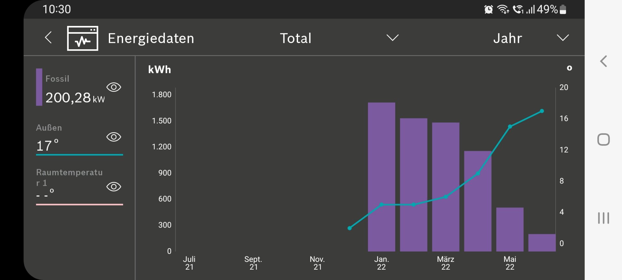Viewport: 622px width, 280px height.
Task: Toggle Raumtemperatur 1 visibility eye
Action: [114, 187]
